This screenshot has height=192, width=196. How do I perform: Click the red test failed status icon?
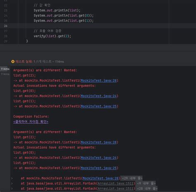click(13, 62)
